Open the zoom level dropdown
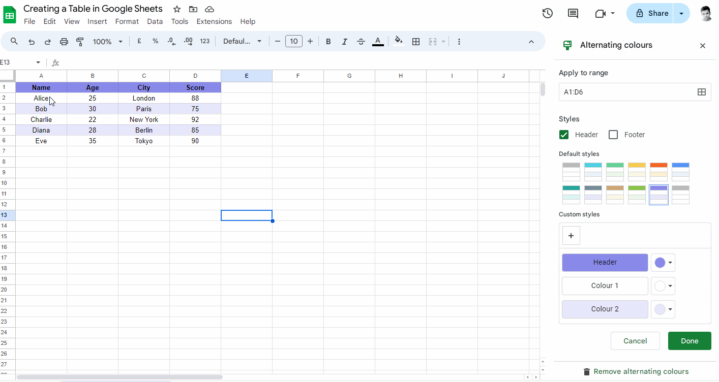 pos(107,41)
